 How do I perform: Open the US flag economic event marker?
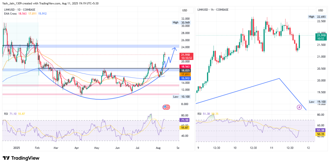pyautogui.click(x=166, y=107)
